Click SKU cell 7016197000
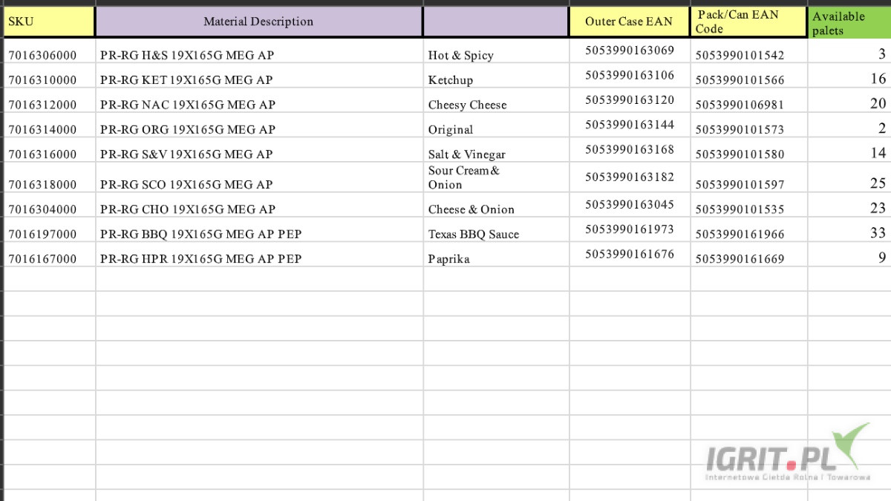 click(x=42, y=234)
